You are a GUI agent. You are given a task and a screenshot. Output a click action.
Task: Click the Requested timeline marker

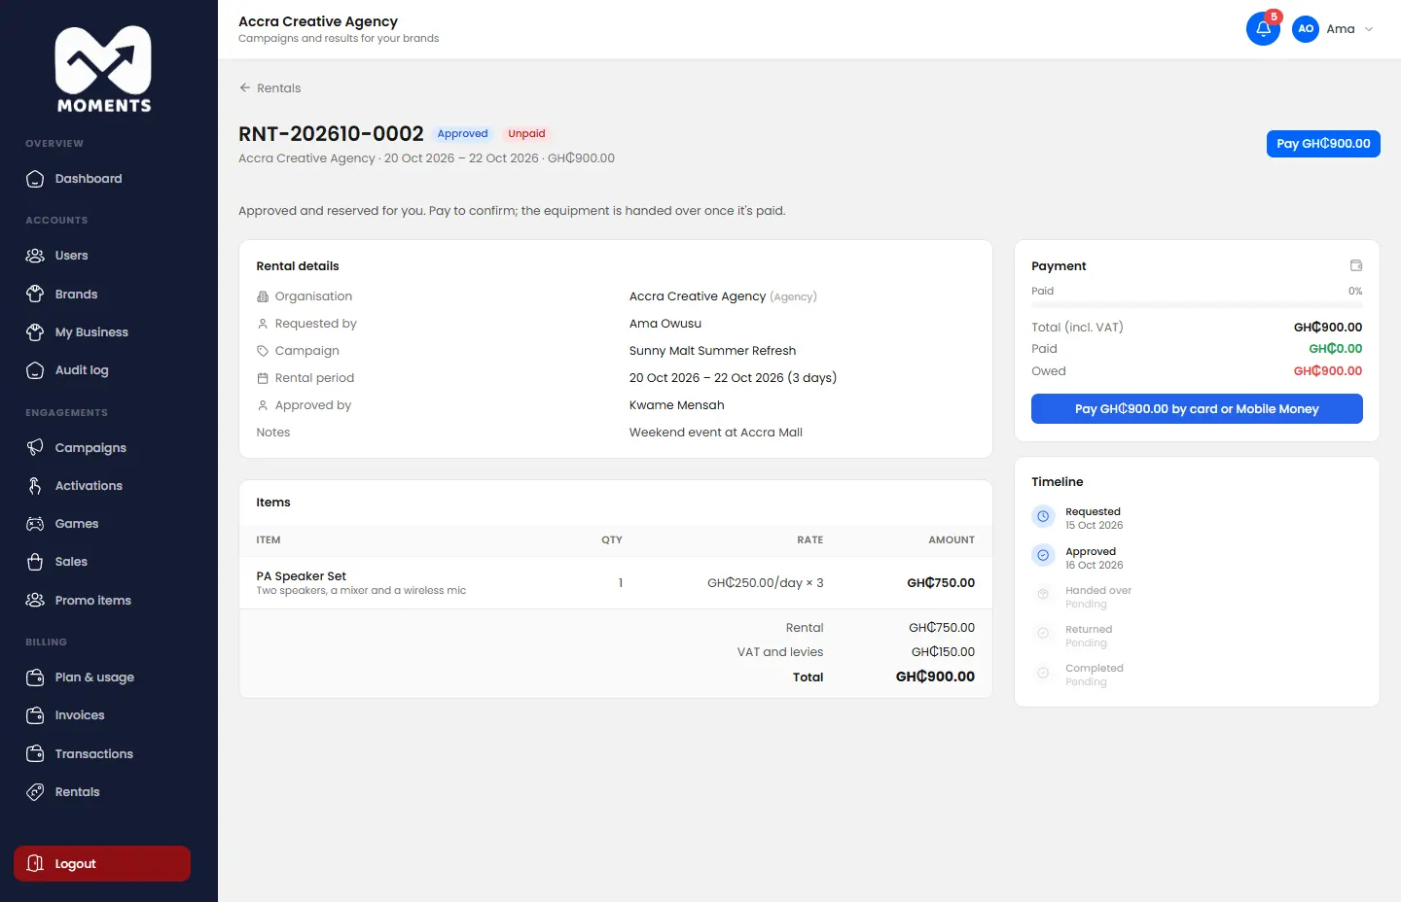[x=1043, y=517]
